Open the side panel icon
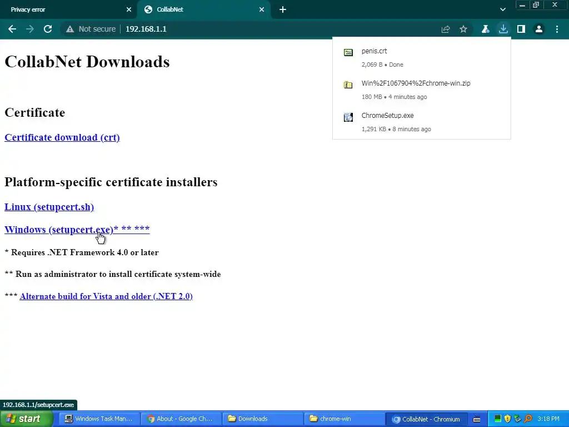This screenshot has width=569, height=427. coord(521,29)
